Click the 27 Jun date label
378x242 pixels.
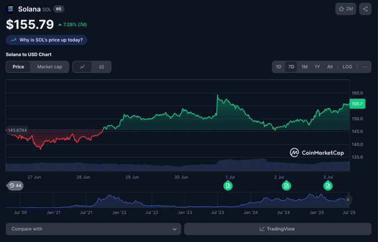click(34, 177)
